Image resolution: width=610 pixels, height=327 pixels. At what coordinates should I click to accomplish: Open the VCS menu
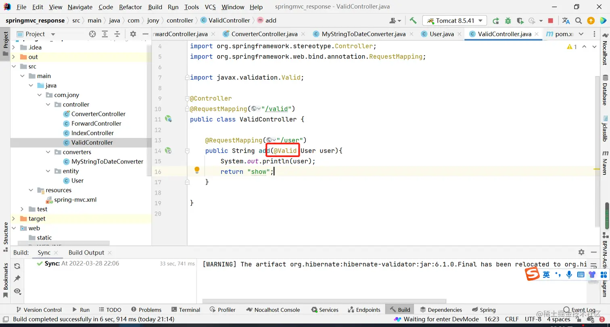coord(210,7)
